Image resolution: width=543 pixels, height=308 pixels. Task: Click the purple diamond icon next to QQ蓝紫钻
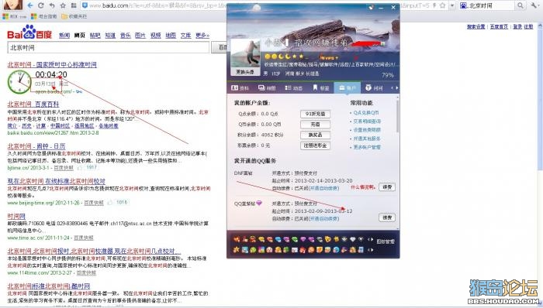[x=259, y=203]
